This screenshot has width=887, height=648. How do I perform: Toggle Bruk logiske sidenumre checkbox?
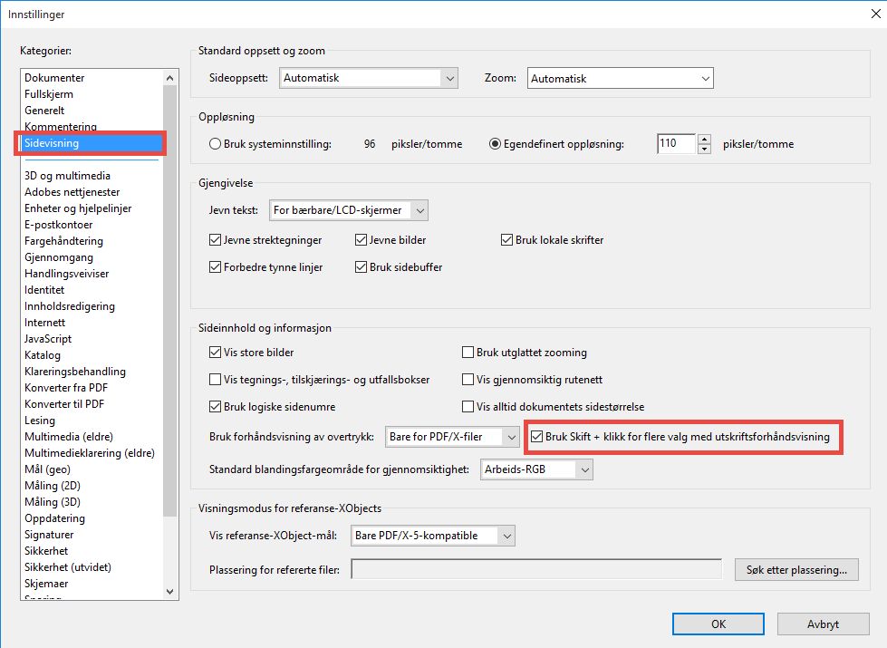pos(215,407)
